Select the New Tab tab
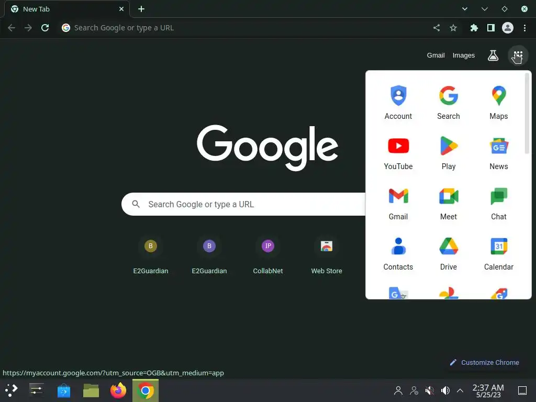Screen dimensions: 536x402 click(x=67, y=9)
